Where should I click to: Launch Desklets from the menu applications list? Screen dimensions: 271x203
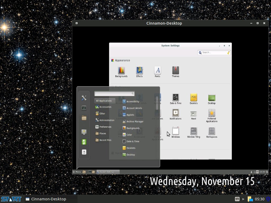(x=129, y=148)
